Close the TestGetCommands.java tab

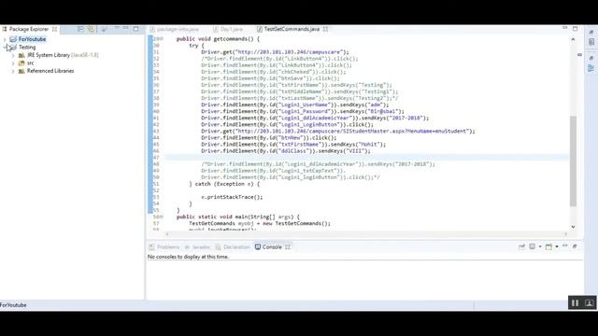(325, 29)
